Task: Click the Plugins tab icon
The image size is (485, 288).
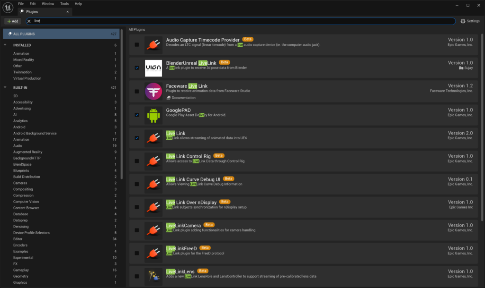Action: (22, 11)
